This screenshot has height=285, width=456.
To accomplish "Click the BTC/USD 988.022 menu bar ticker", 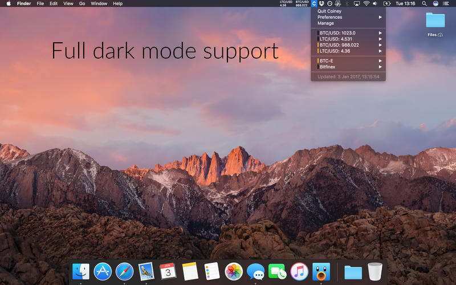I will [x=302, y=3].
